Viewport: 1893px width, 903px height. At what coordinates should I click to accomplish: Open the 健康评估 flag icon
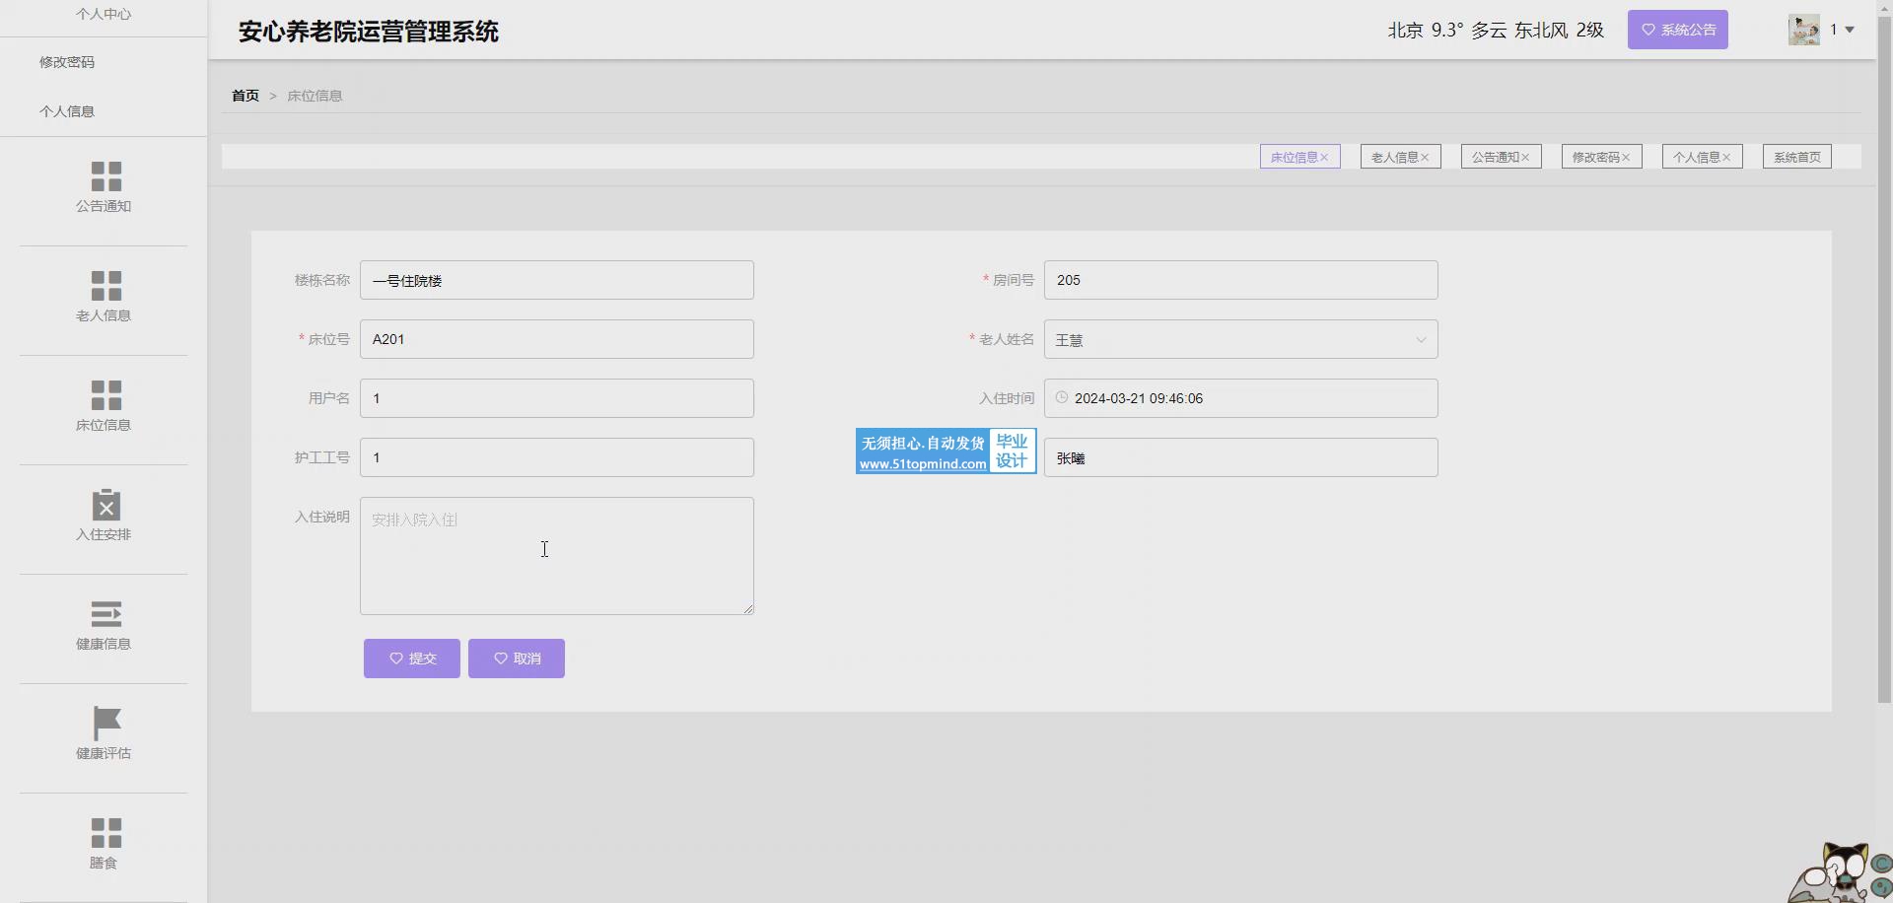point(105,724)
